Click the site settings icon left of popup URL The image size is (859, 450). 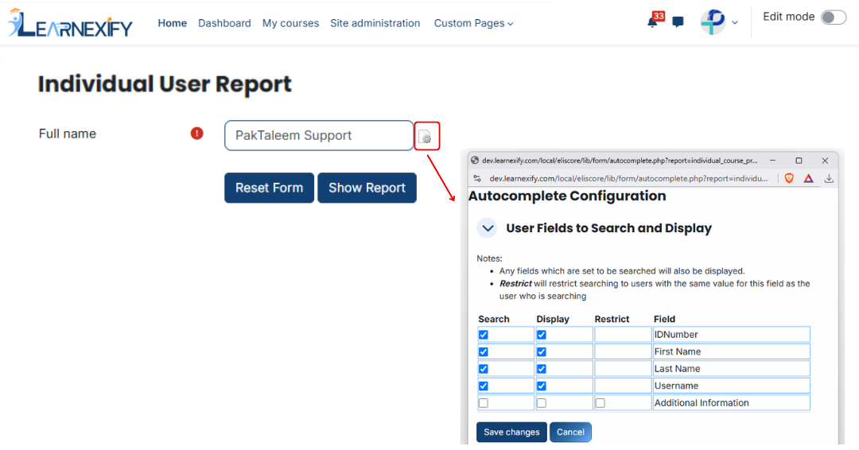coord(477,178)
